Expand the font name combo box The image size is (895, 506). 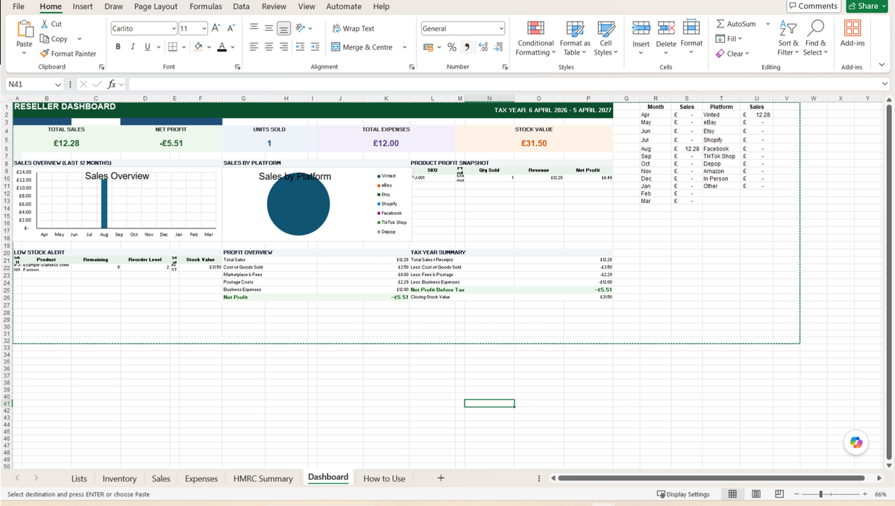tap(174, 28)
